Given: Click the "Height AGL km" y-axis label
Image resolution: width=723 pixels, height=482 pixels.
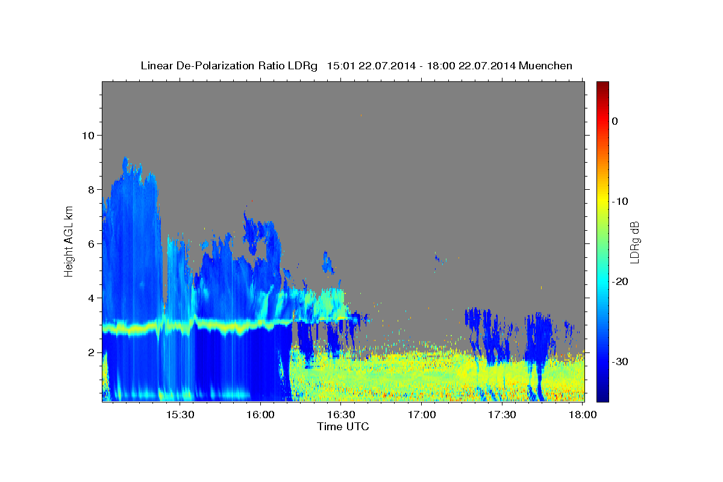Looking at the screenshot, I should click(69, 241).
